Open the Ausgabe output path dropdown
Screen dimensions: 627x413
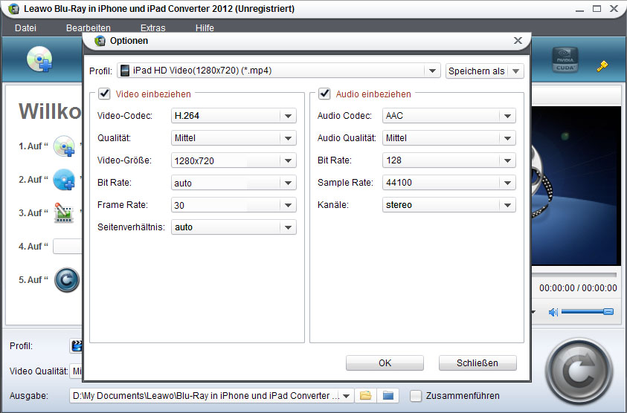coord(347,396)
